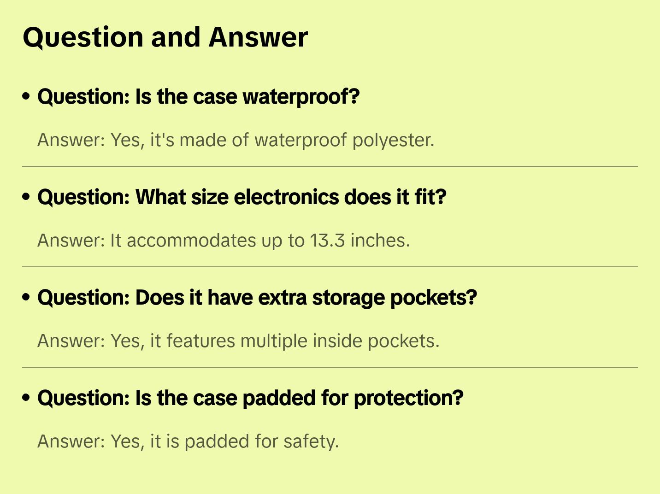Click the bullet beside the storage pockets question
This screenshot has height=494, width=660.
point(26,298)
